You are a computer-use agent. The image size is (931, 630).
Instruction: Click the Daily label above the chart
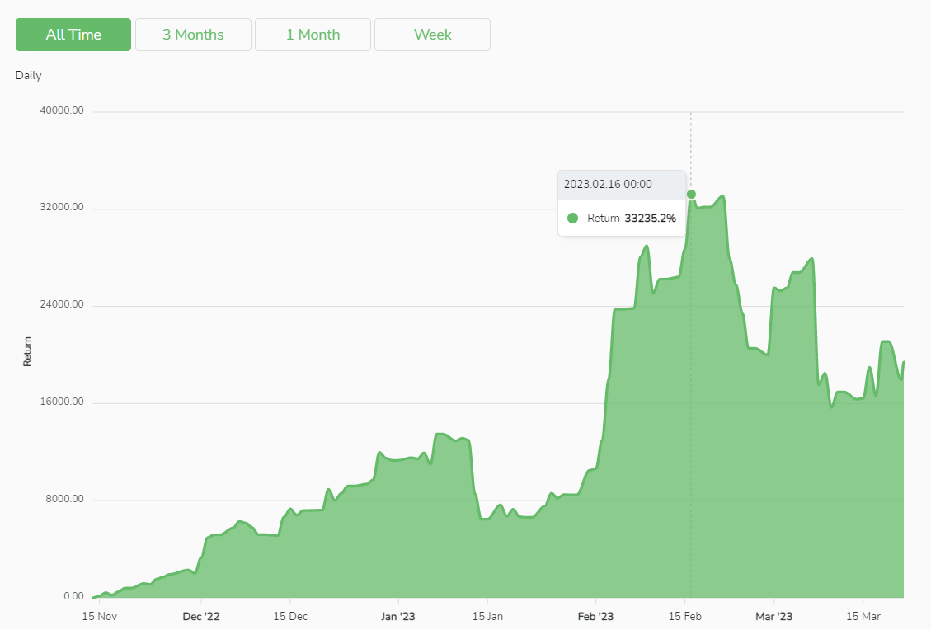click(28, 76)
